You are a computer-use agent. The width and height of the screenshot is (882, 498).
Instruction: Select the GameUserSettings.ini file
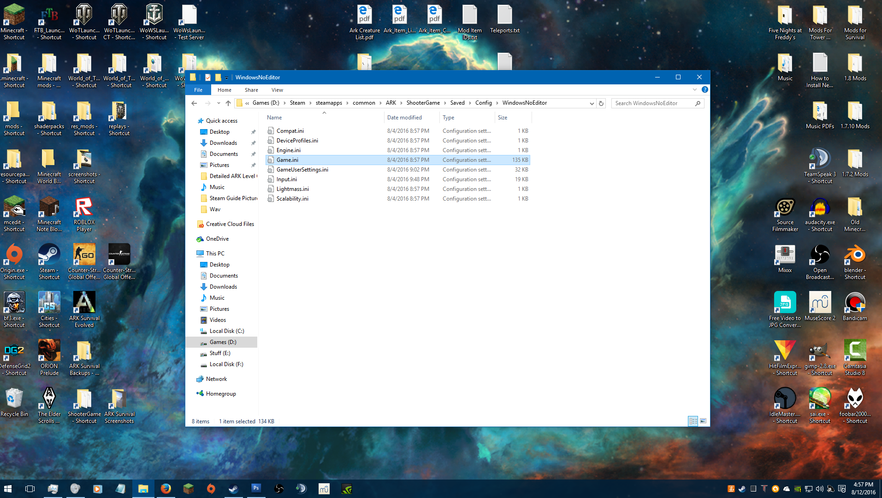tap(302, 170)
